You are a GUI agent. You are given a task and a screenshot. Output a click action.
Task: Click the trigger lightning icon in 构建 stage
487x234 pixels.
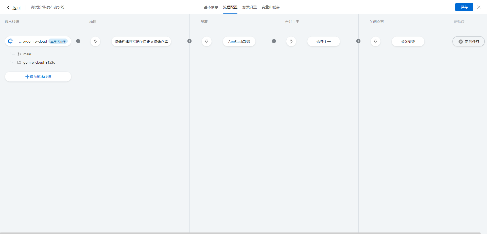95,41
